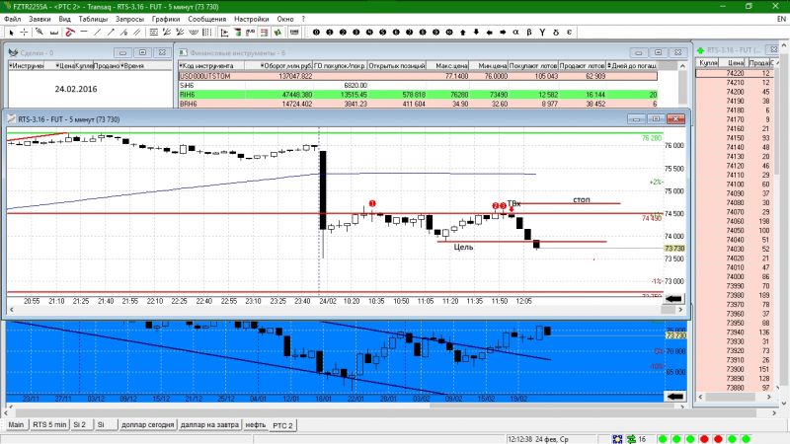Click the стоп label on the chart
Viewport: 790px width, 444px height.
pos(581,200)
